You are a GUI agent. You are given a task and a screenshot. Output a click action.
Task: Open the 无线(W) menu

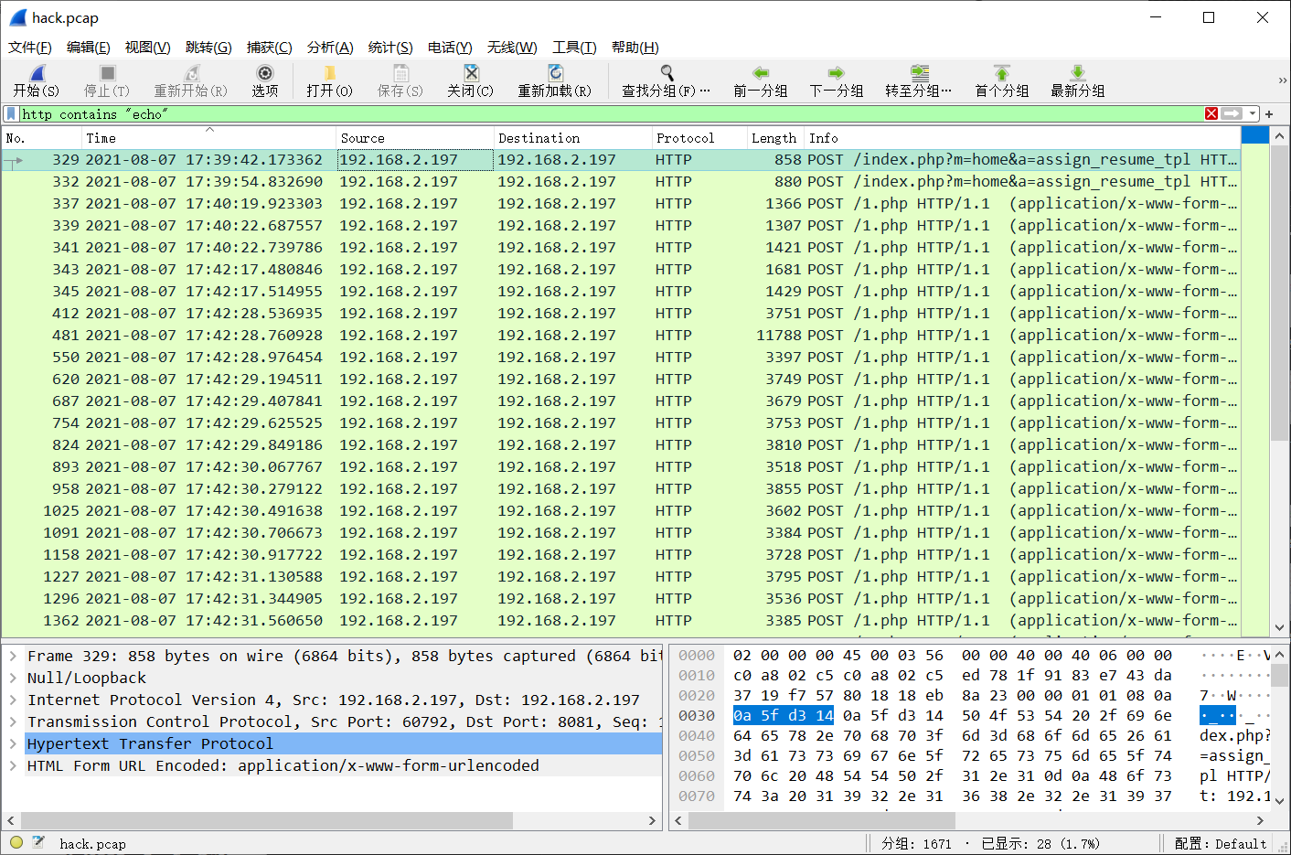tap(512, 48)
